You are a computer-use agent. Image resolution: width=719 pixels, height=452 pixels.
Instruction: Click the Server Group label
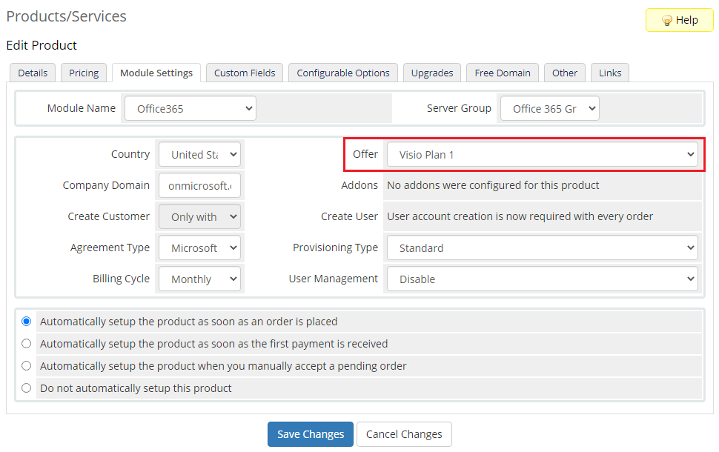click(459, 108)
